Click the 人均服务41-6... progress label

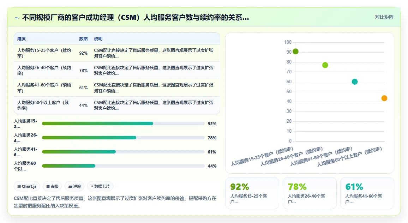25,152
